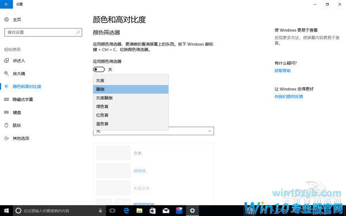Select the 鼠标 mouse icon
The width and height of the screenshot is (346, 216).
(x=6, y=125)
